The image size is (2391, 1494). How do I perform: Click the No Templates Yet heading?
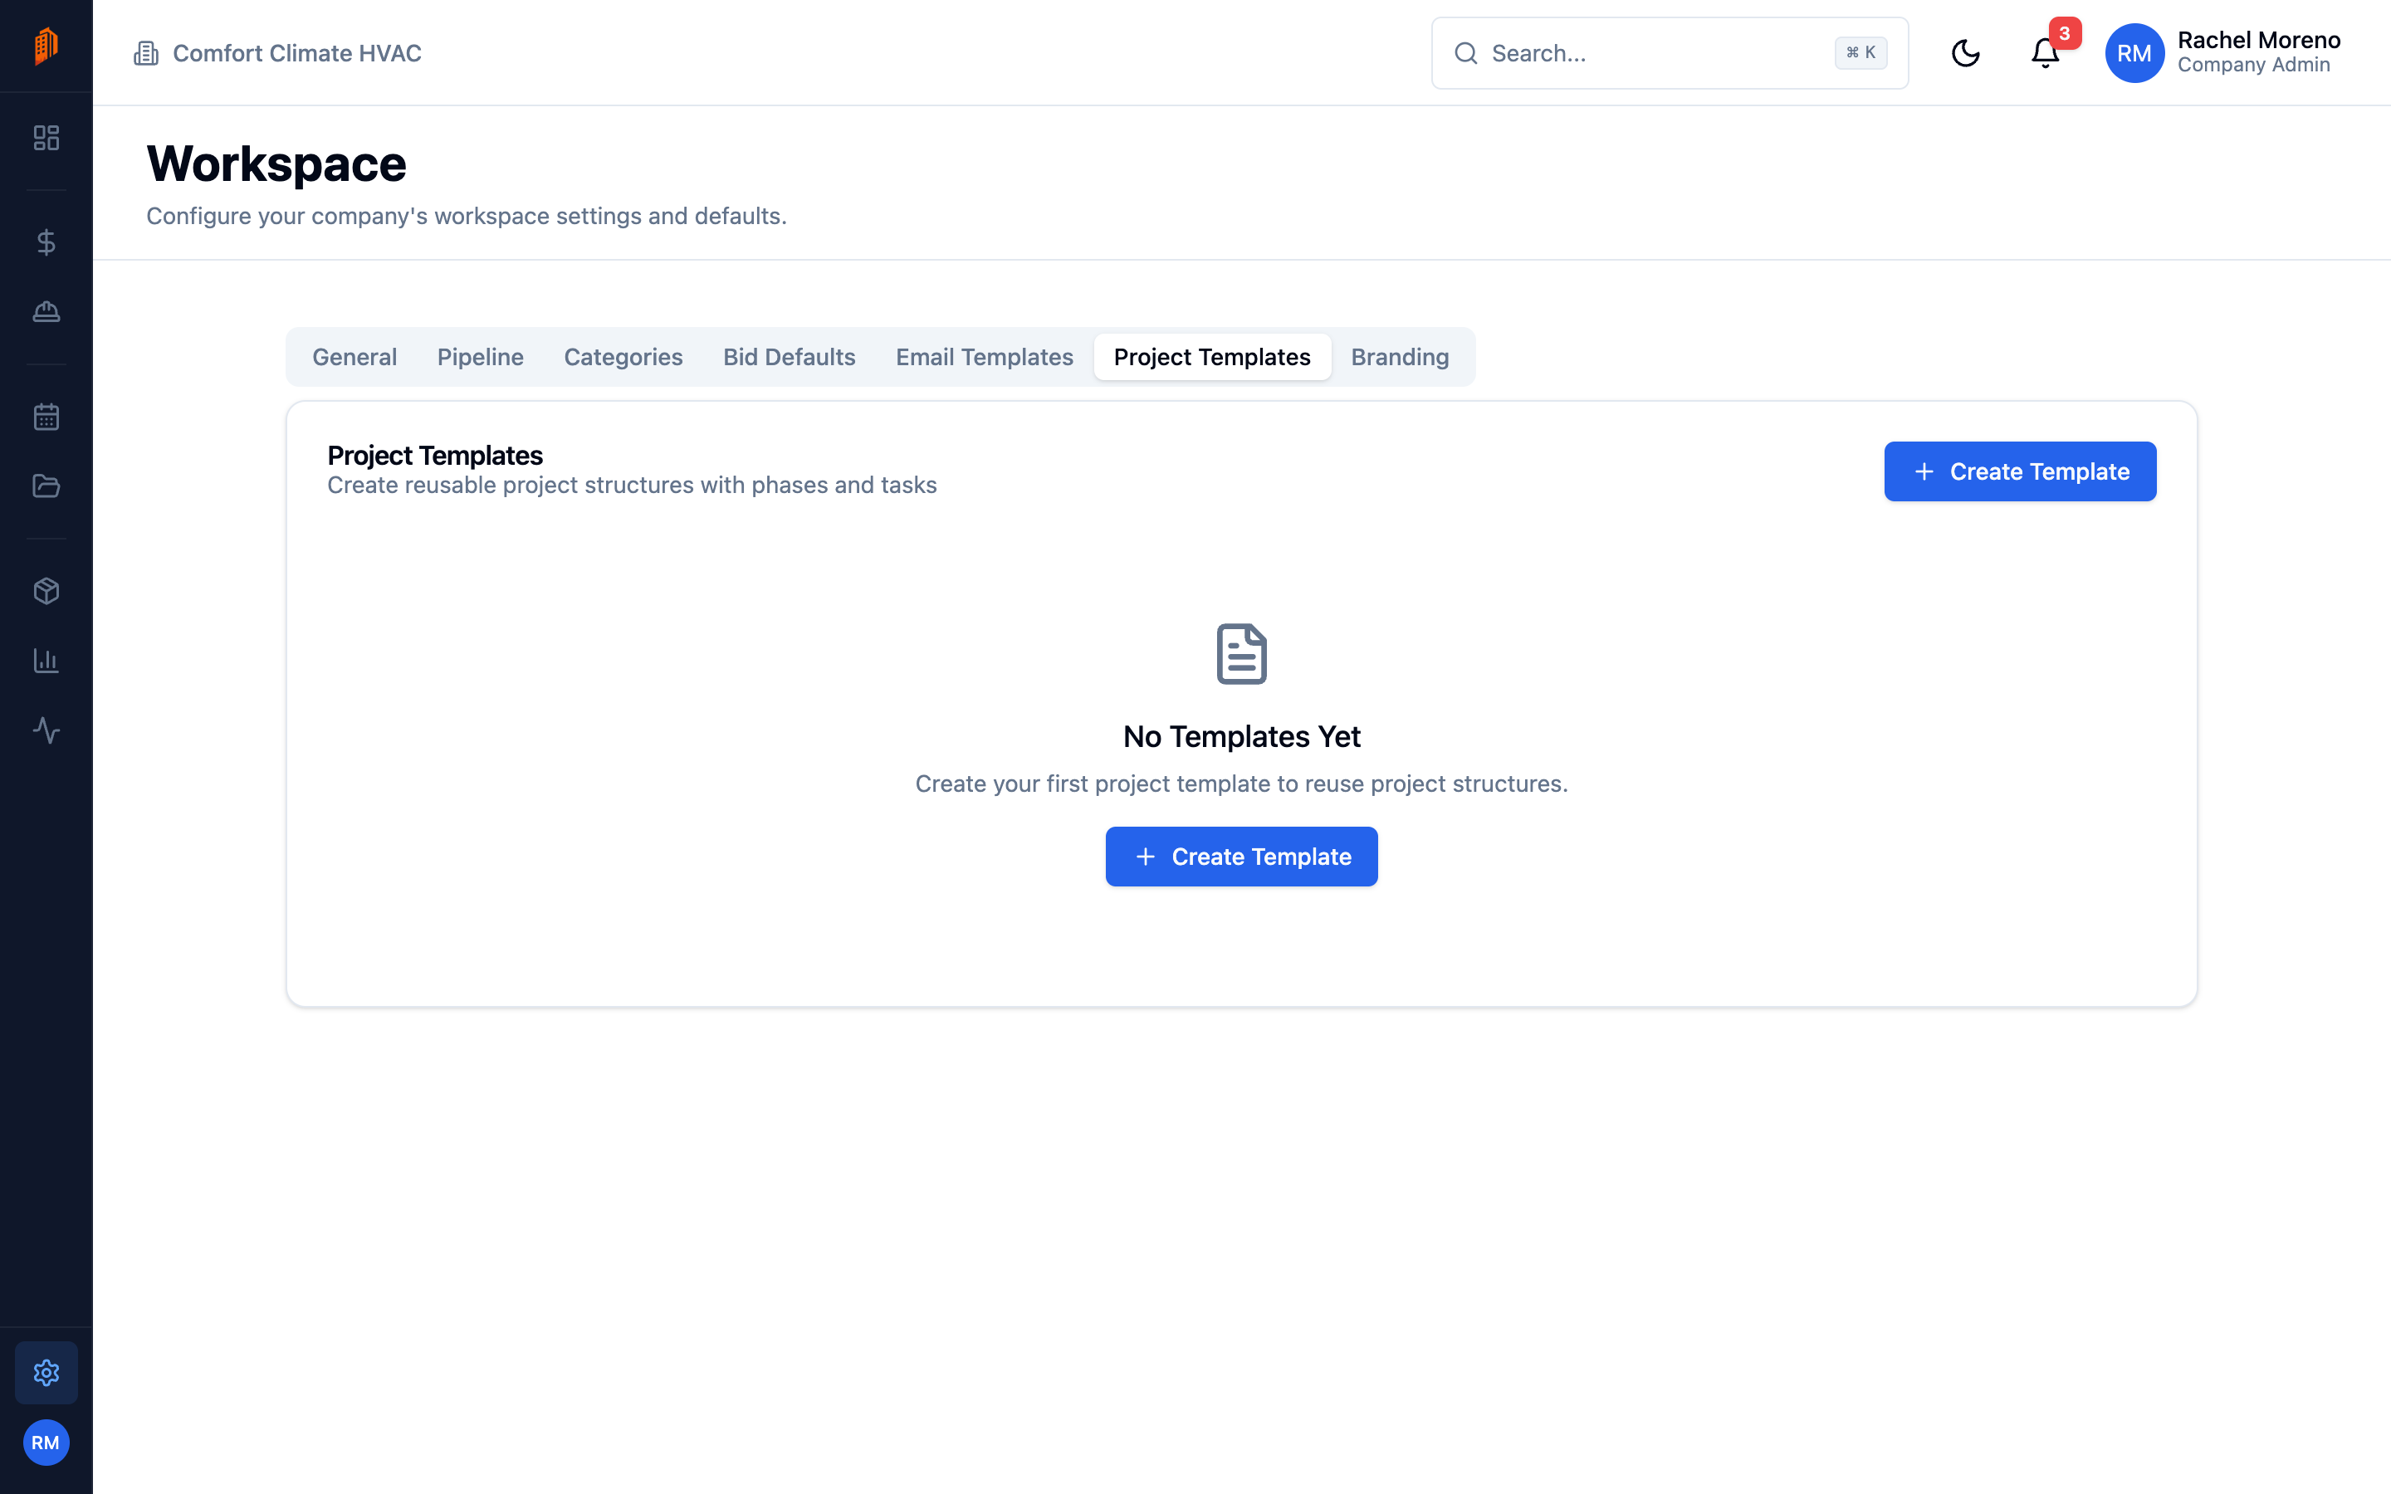click(x=1242, y=736)
